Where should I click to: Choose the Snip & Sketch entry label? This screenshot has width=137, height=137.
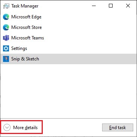25,59
